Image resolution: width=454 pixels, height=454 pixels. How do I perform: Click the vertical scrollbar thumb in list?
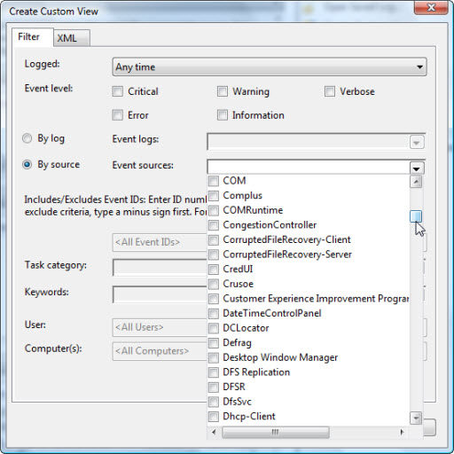(x=416, y=216)
